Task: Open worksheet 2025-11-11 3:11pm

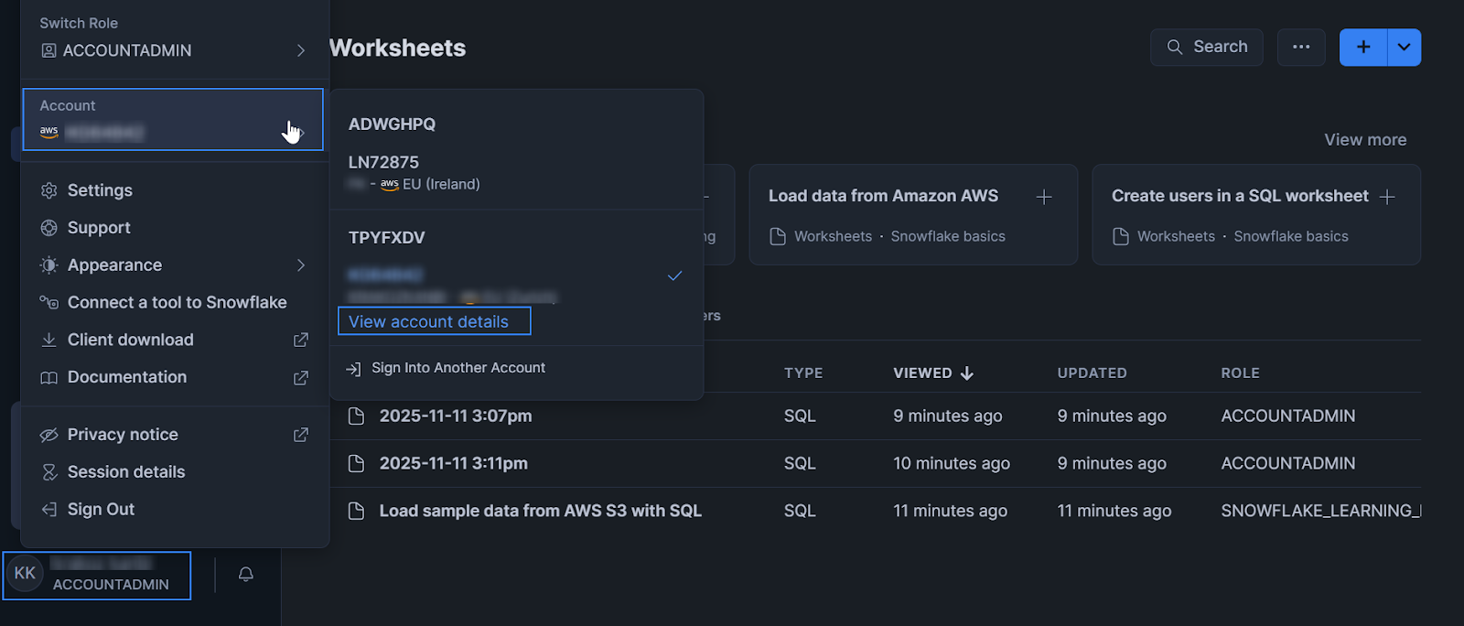Action: point(454,464)
